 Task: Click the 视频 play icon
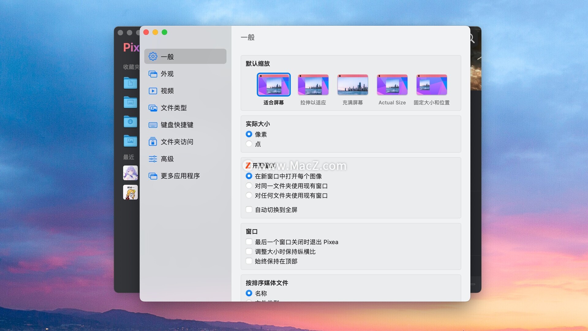pyautogui.click(x=153, y=91)
